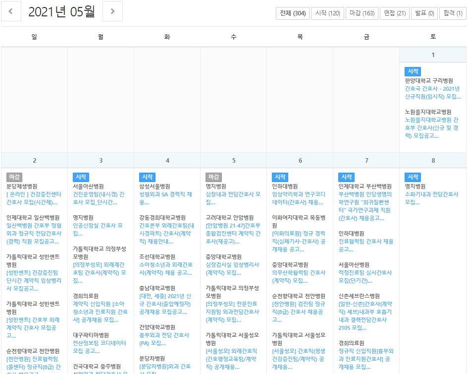468x374 pixels.
Task: Open 한양대학교 구리병원 간호국 간호사 posting
Action: pyautogui.click(x=433, y=93)
